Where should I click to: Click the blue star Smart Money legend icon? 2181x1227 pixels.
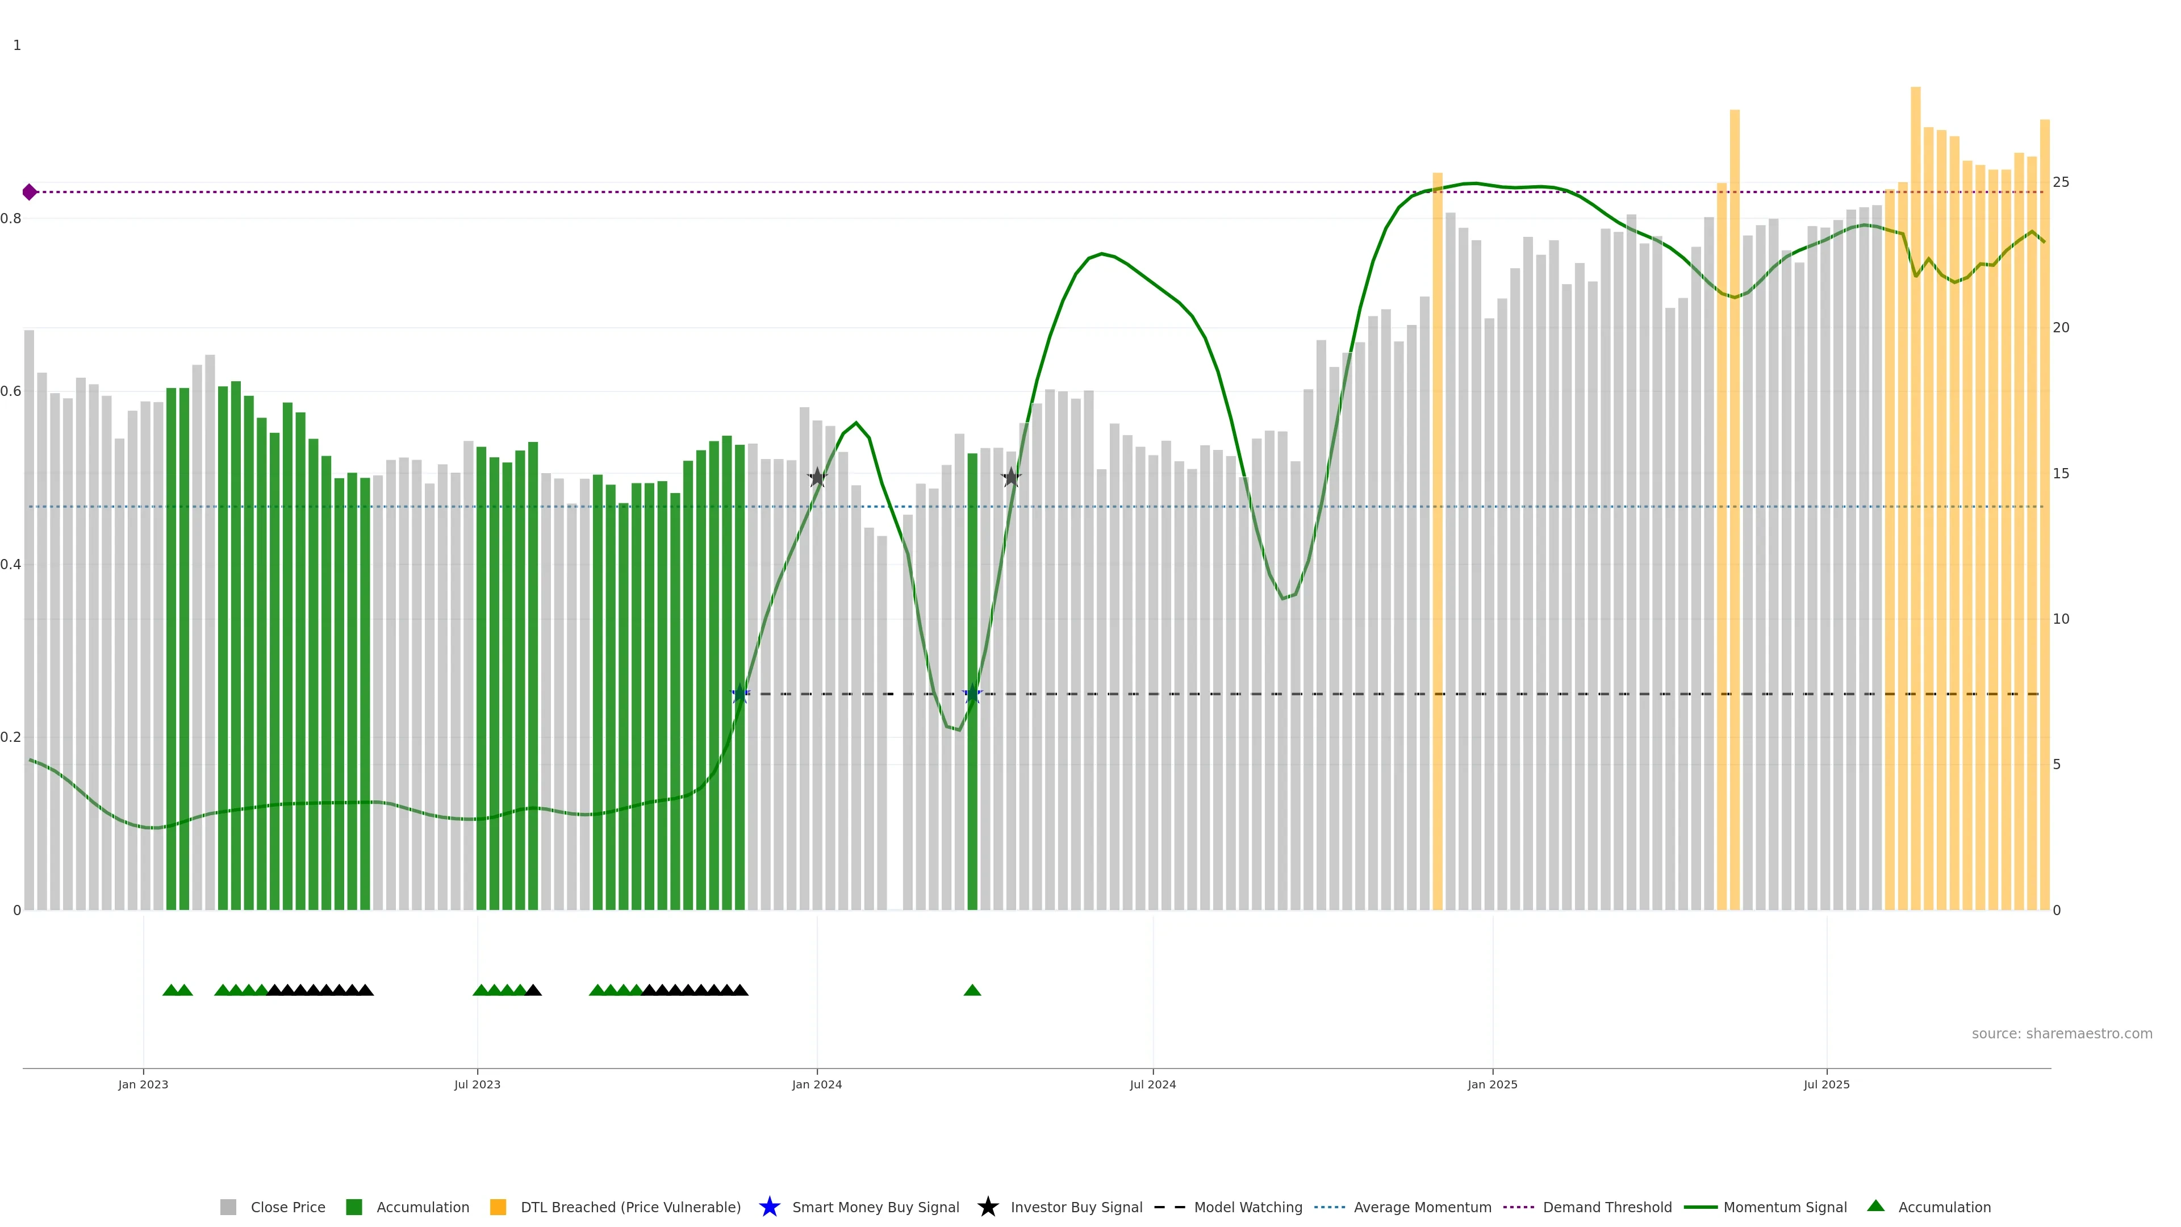(769, 1207)
